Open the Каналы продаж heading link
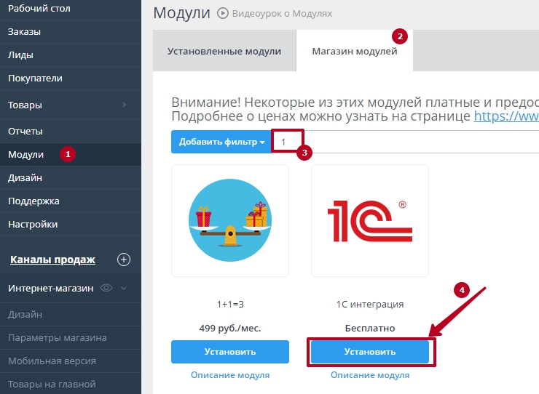The height and width of the screenshot is (394, 539). [x=52, y=260]
